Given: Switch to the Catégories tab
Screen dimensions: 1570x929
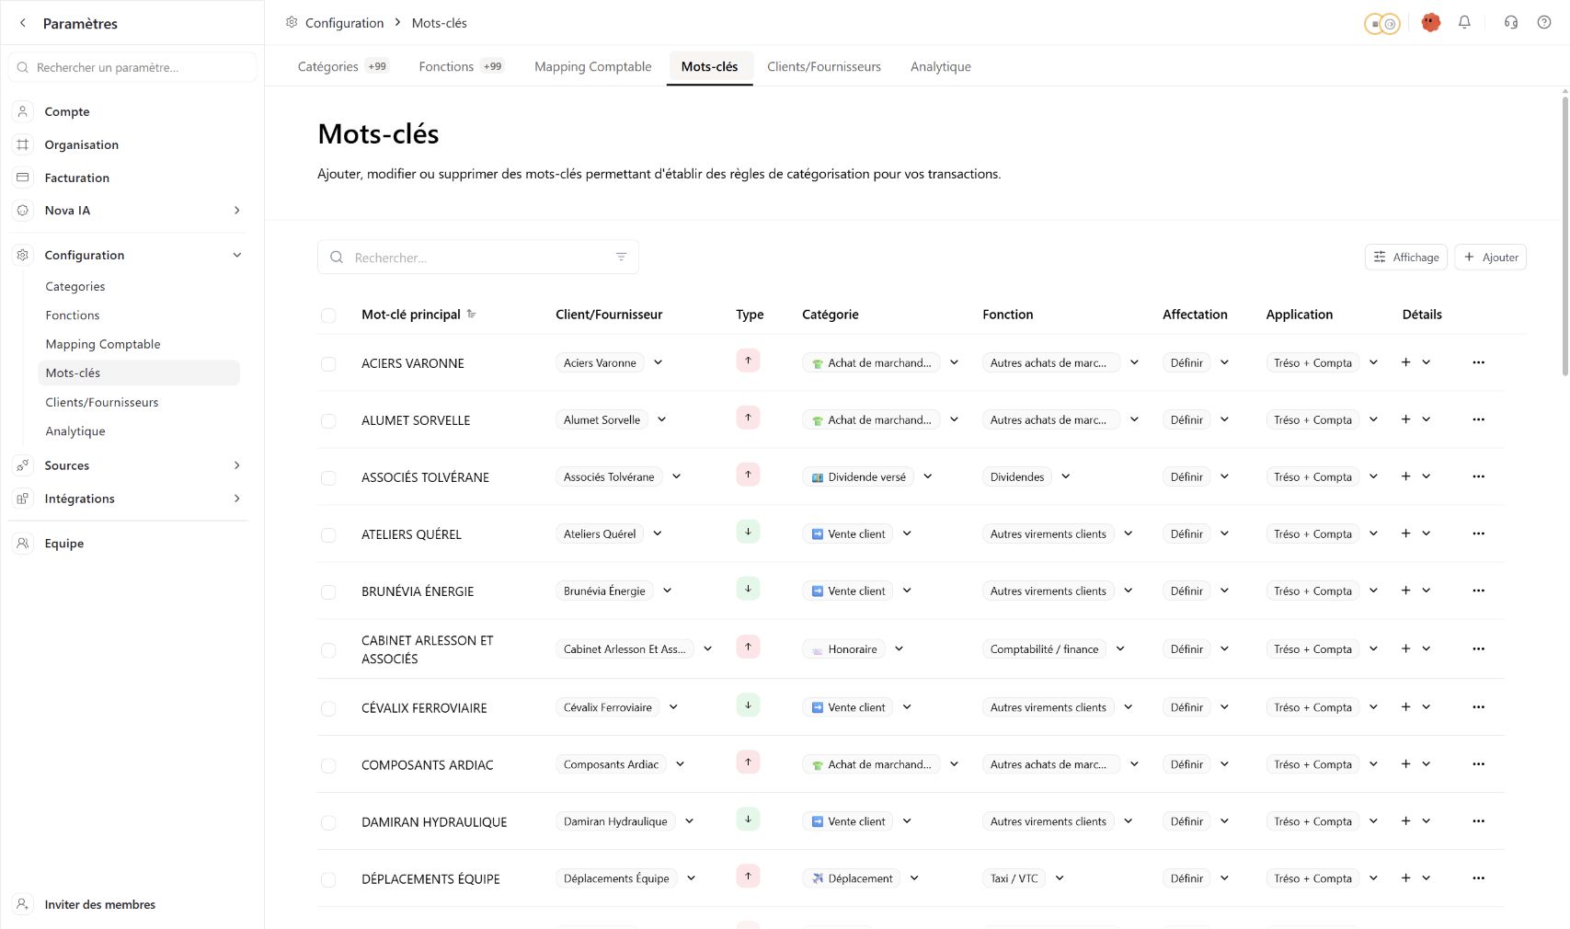Looking at the screenshot, I should [x=343, y=66].
